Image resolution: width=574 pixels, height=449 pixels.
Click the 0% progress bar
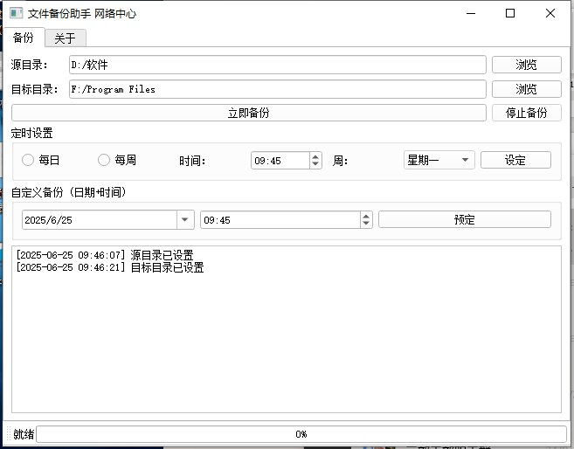[301, 434]
